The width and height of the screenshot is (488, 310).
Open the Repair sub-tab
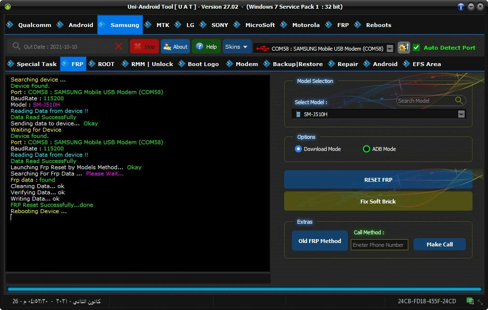[x=343, y=64]
